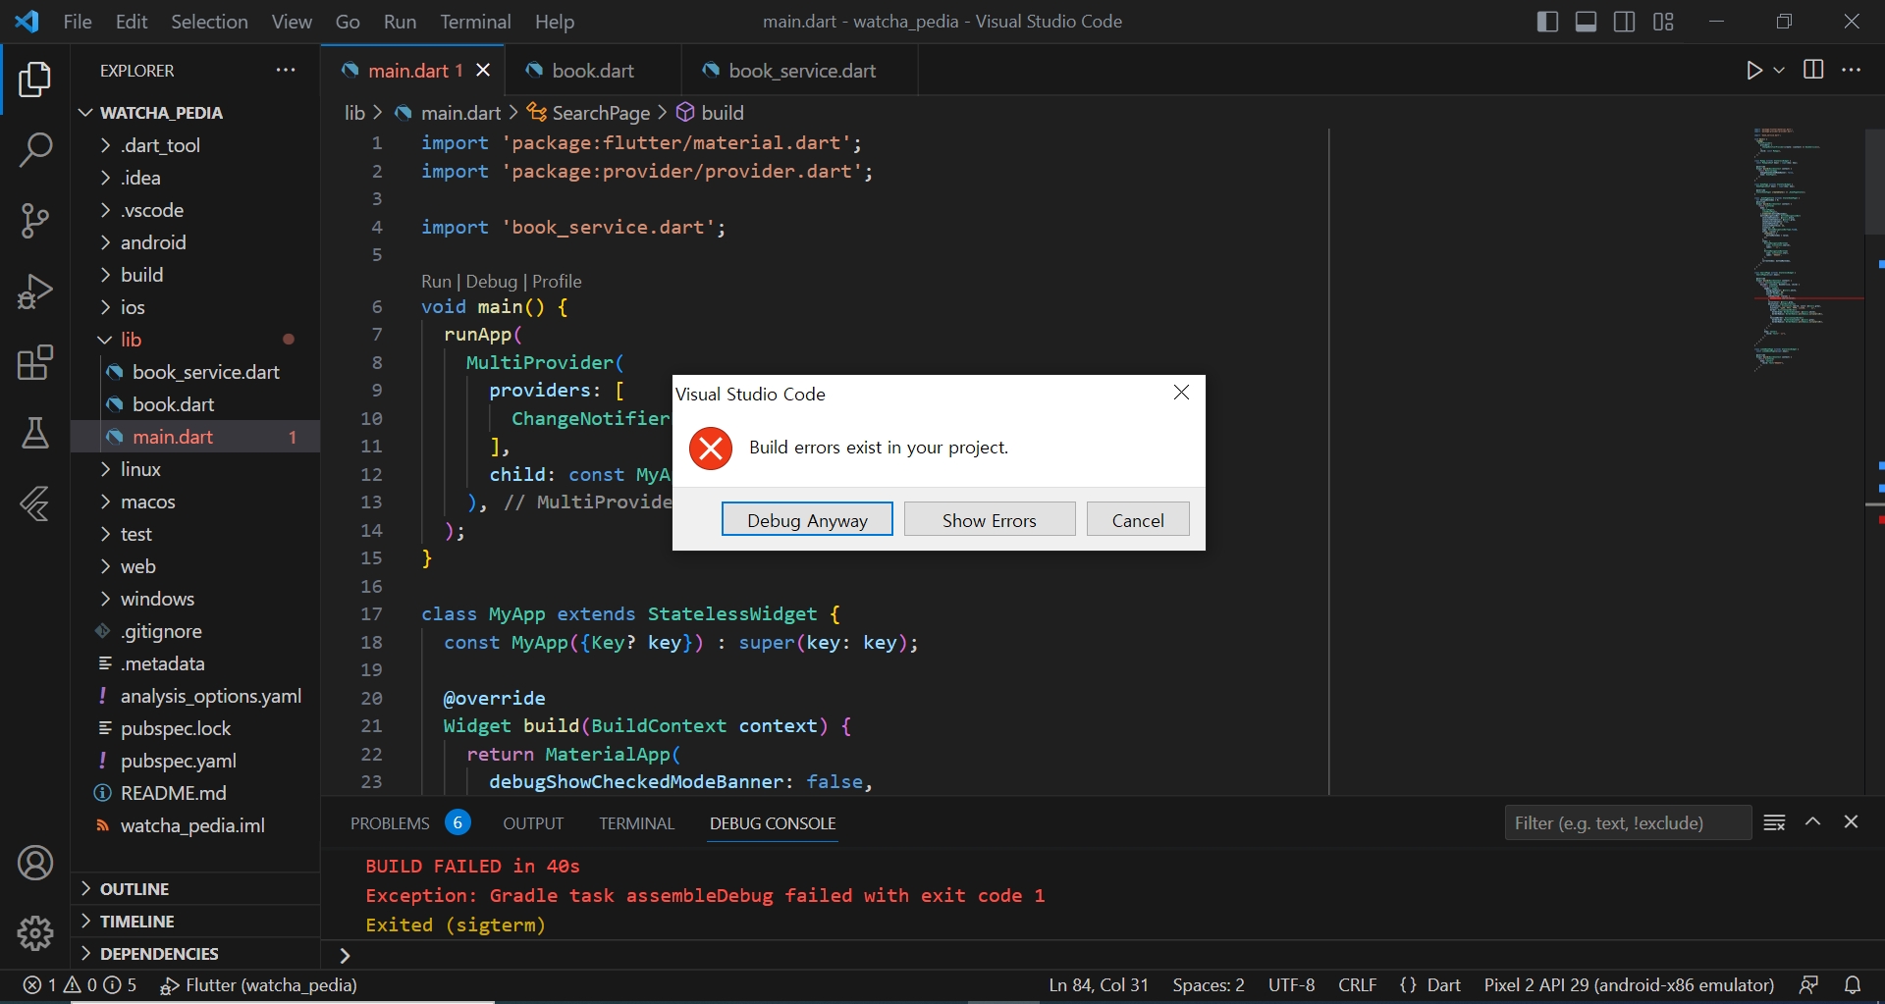Screen dimensions: 1885x1004
Task: Click the Debug CodeLens above main()
Action: (x=491, y=282)
